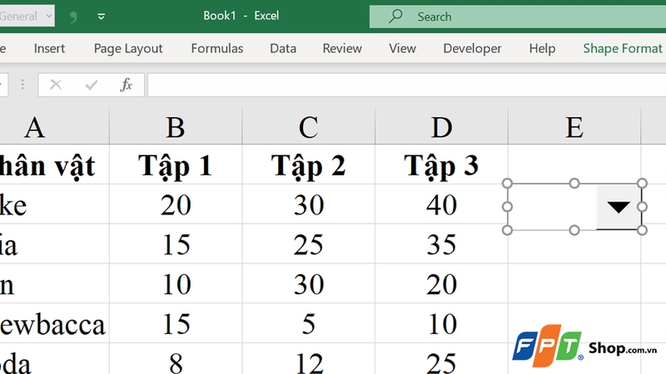Go to the Developer tab
The width and height of the screenshot is (666, 374).
472,48
